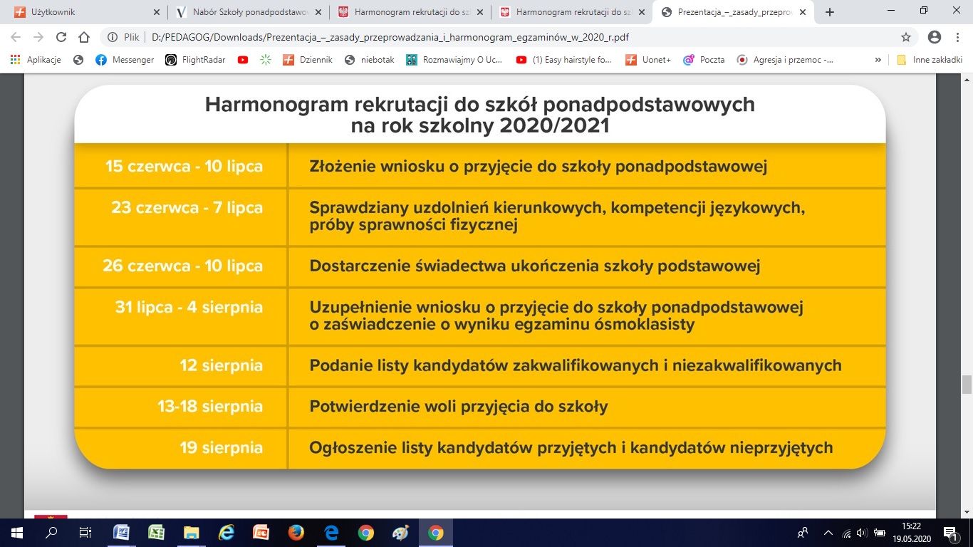Open the Poczta bookmark
The width and height of the screenshot is (973, 547).
(704, 60)
